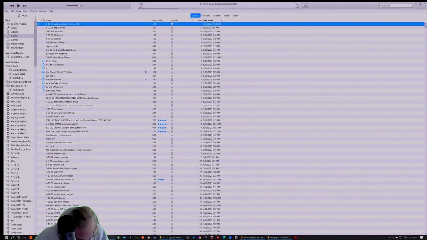Click the Play button in iTunes

(18, 5)
